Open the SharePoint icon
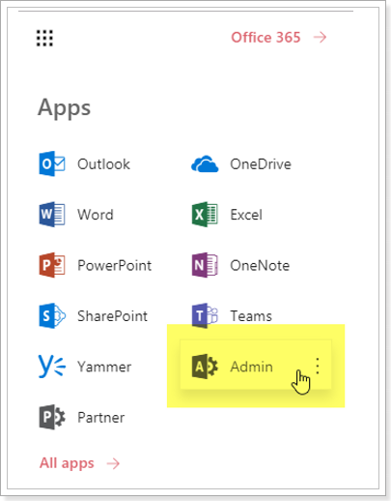The width and height of the screenshot is (391, 501). [52, 315]
